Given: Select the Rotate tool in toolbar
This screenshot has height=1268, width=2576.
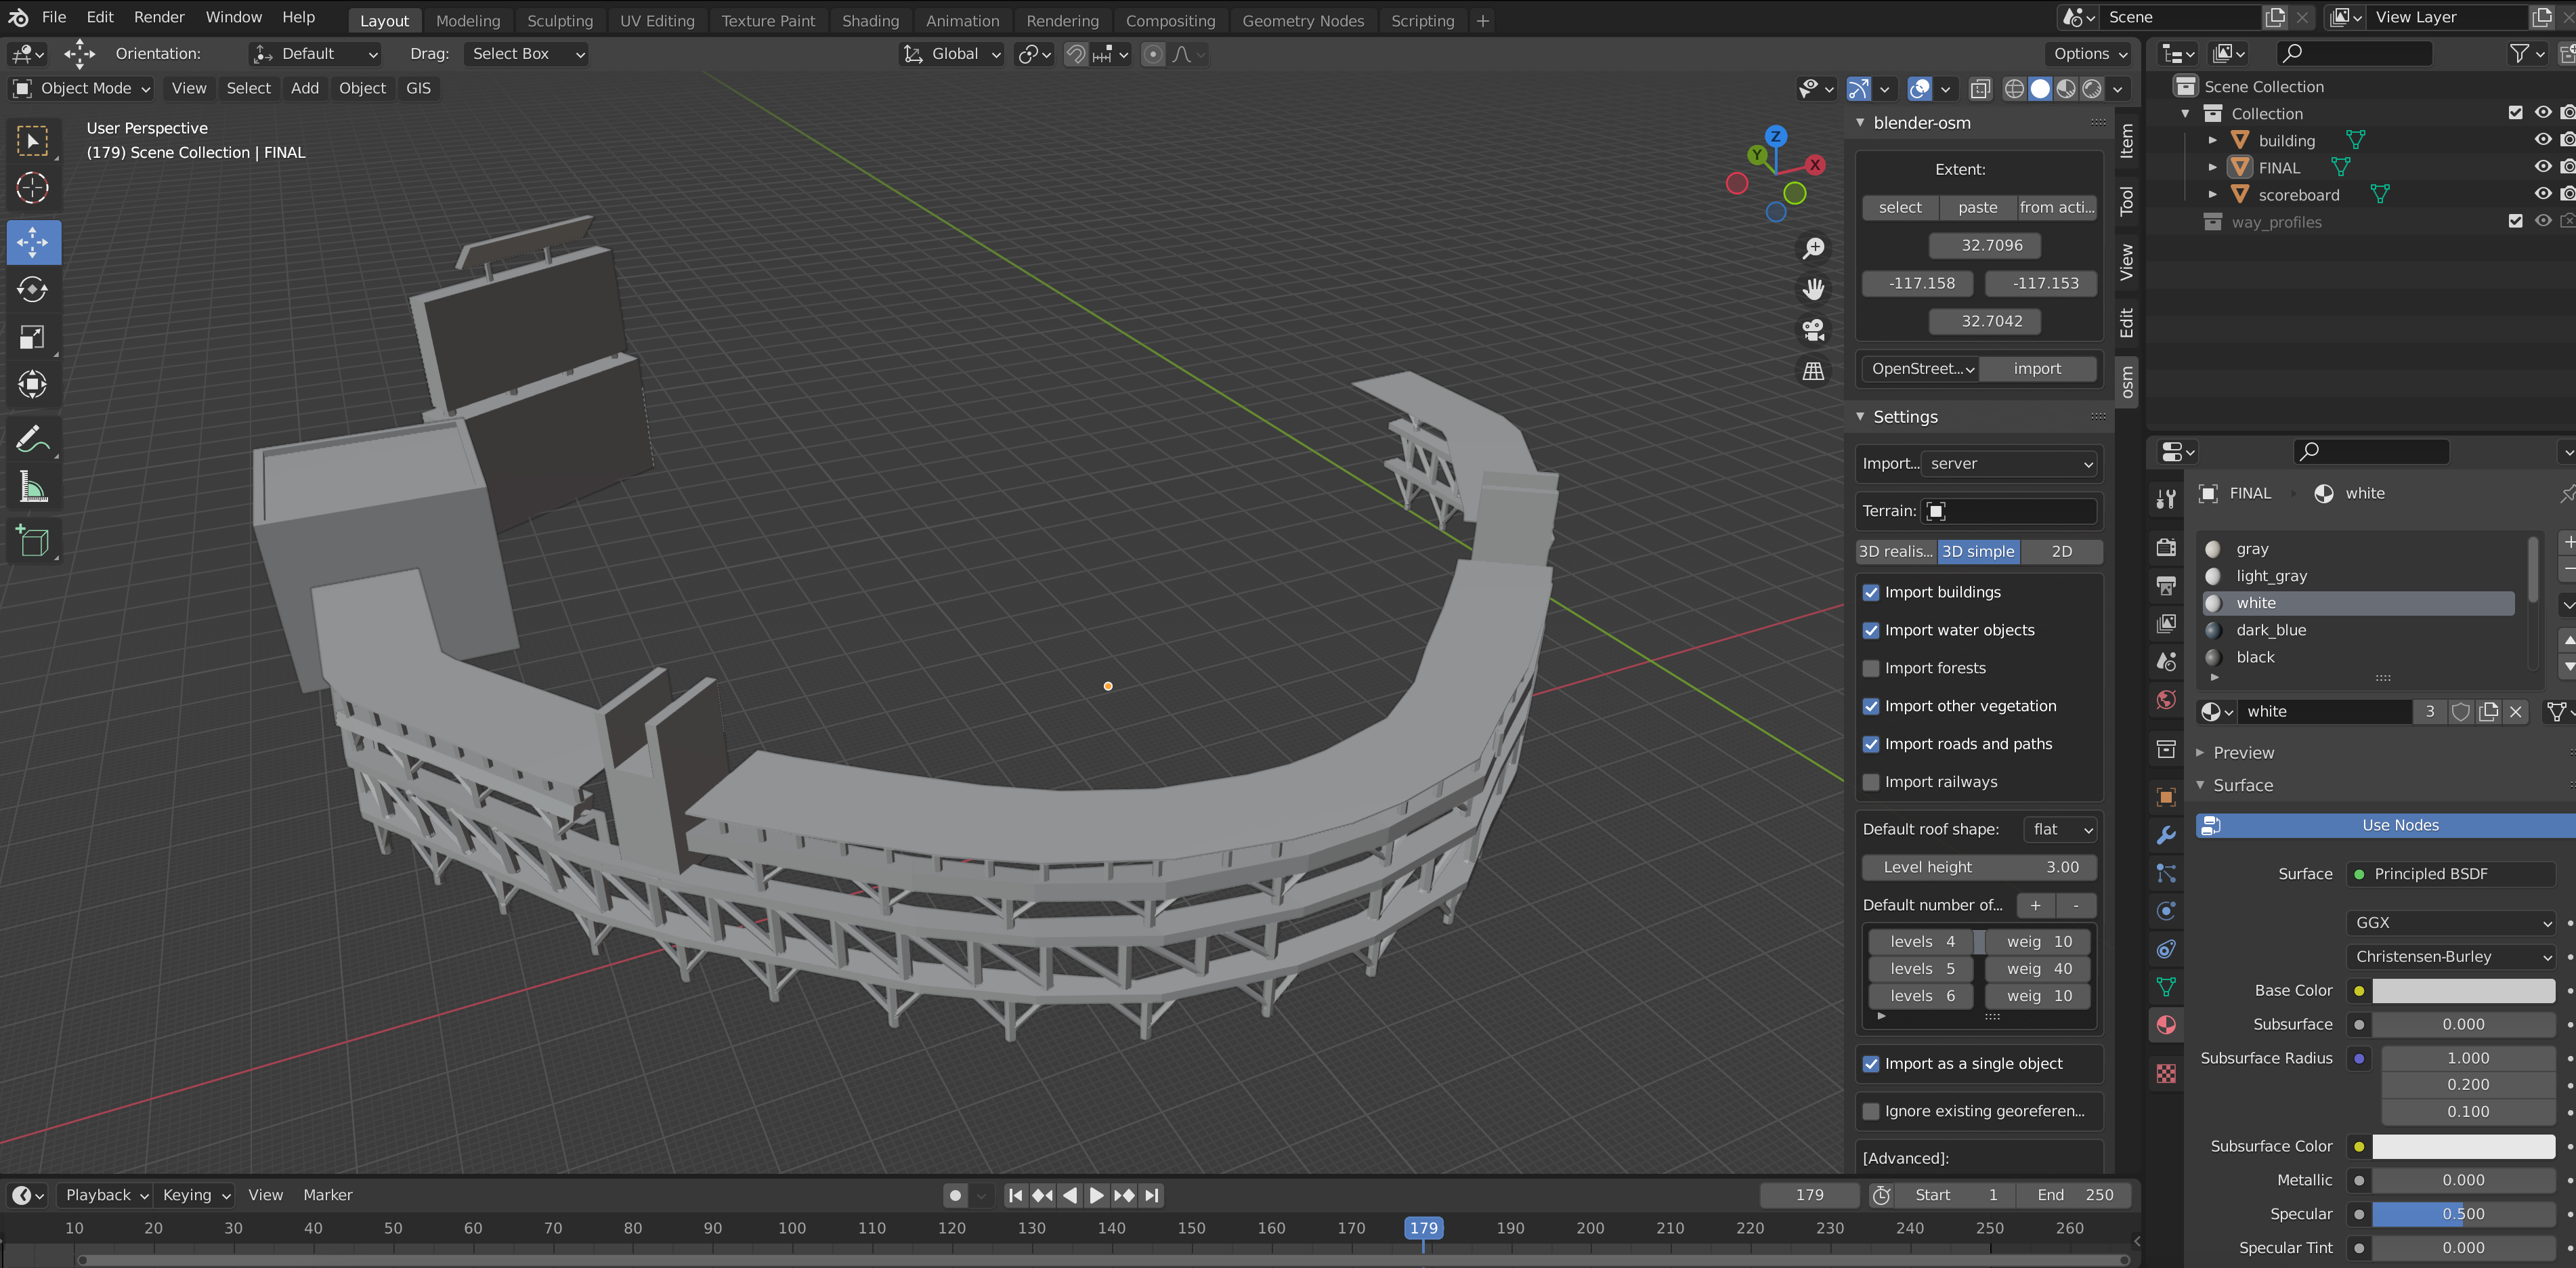Looking at the screenshot, I should click(33, 290).
